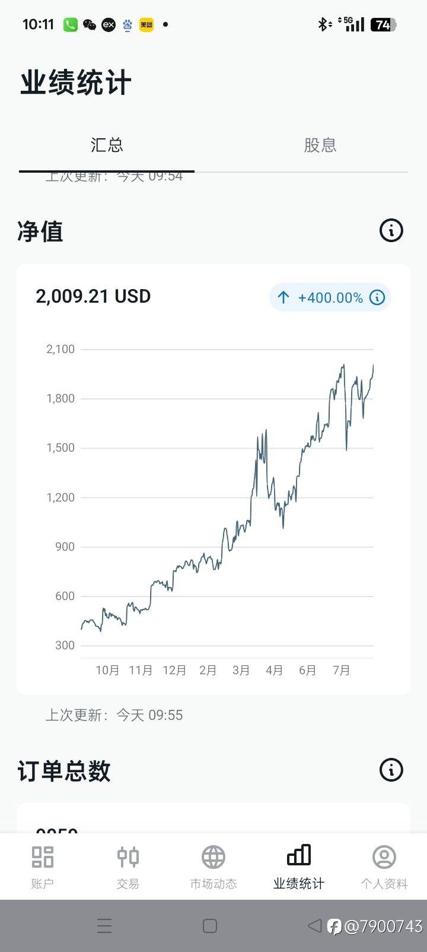
Task: Switch to the 股息 tab
Action: (x=320, y=145)
